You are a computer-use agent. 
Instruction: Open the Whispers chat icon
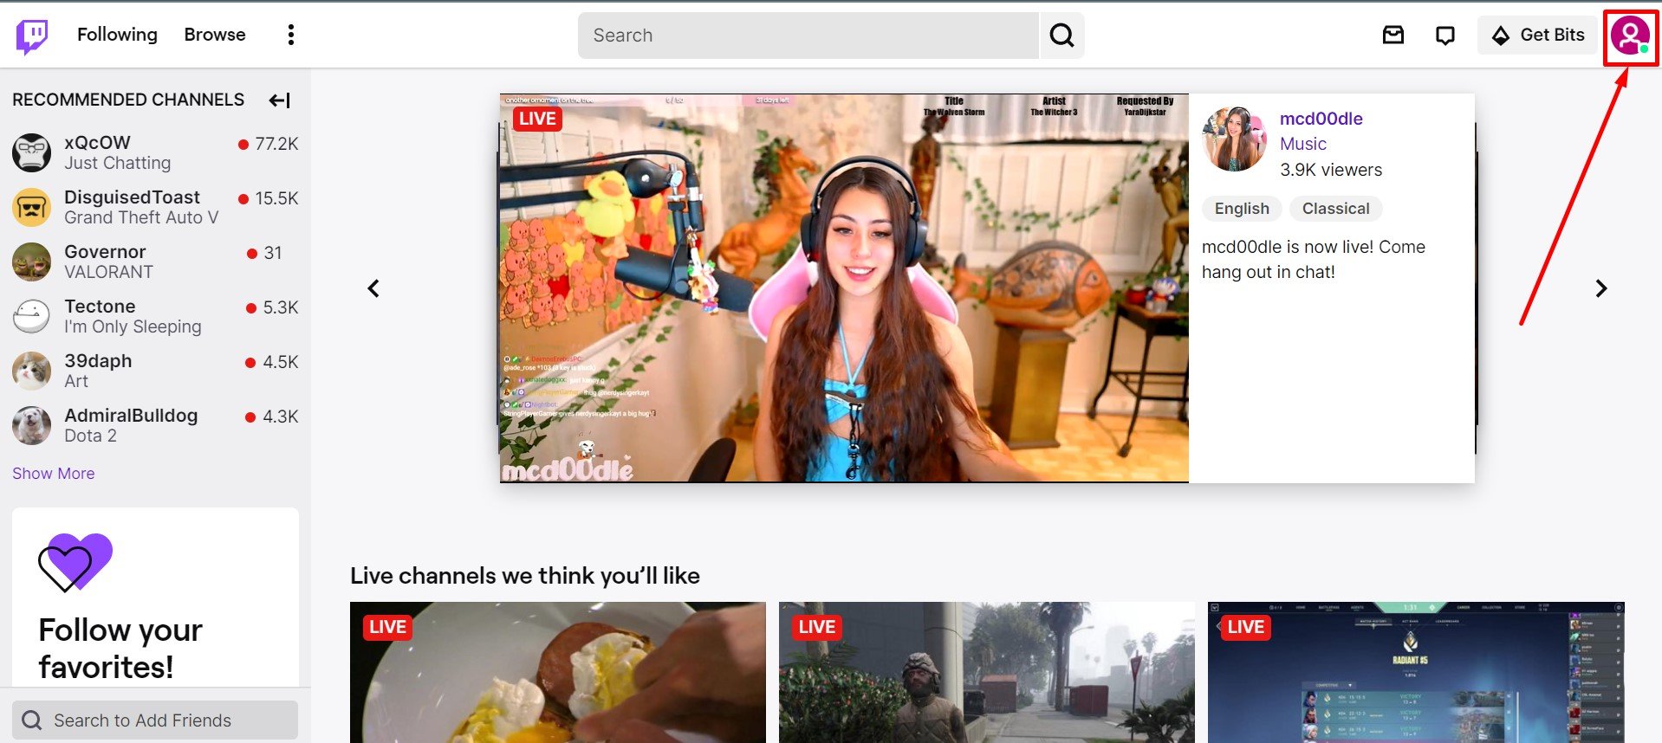click(1445, 35)
